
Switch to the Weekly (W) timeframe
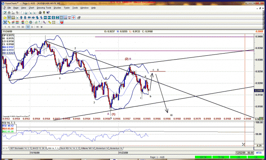point(37,27)
